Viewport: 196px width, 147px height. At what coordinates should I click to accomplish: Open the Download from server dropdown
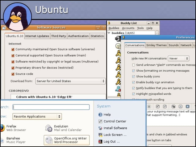click(x=70, y=81)
